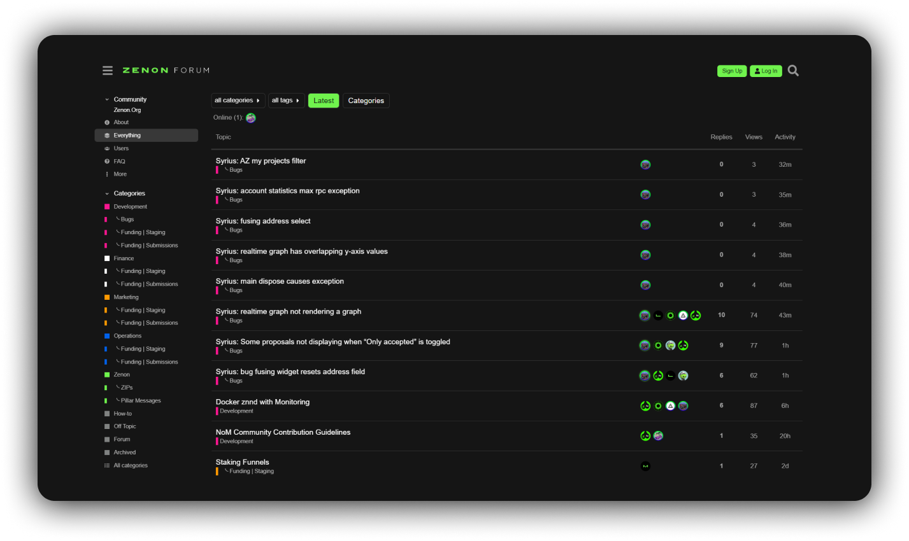Click the pink Development category swatch
909x541 pixels.
107,207
